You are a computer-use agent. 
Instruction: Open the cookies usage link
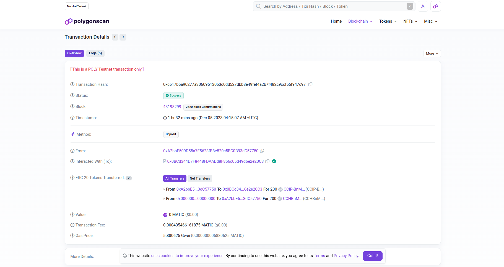pos(187,256)
